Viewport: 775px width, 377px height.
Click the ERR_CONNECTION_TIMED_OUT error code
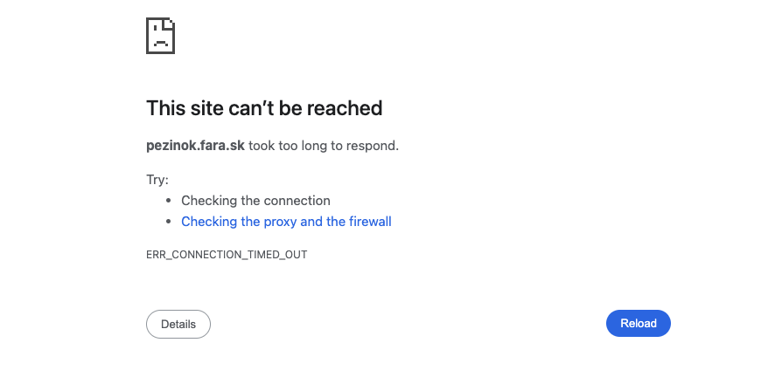pyautogui.click(x=227, y=255)
